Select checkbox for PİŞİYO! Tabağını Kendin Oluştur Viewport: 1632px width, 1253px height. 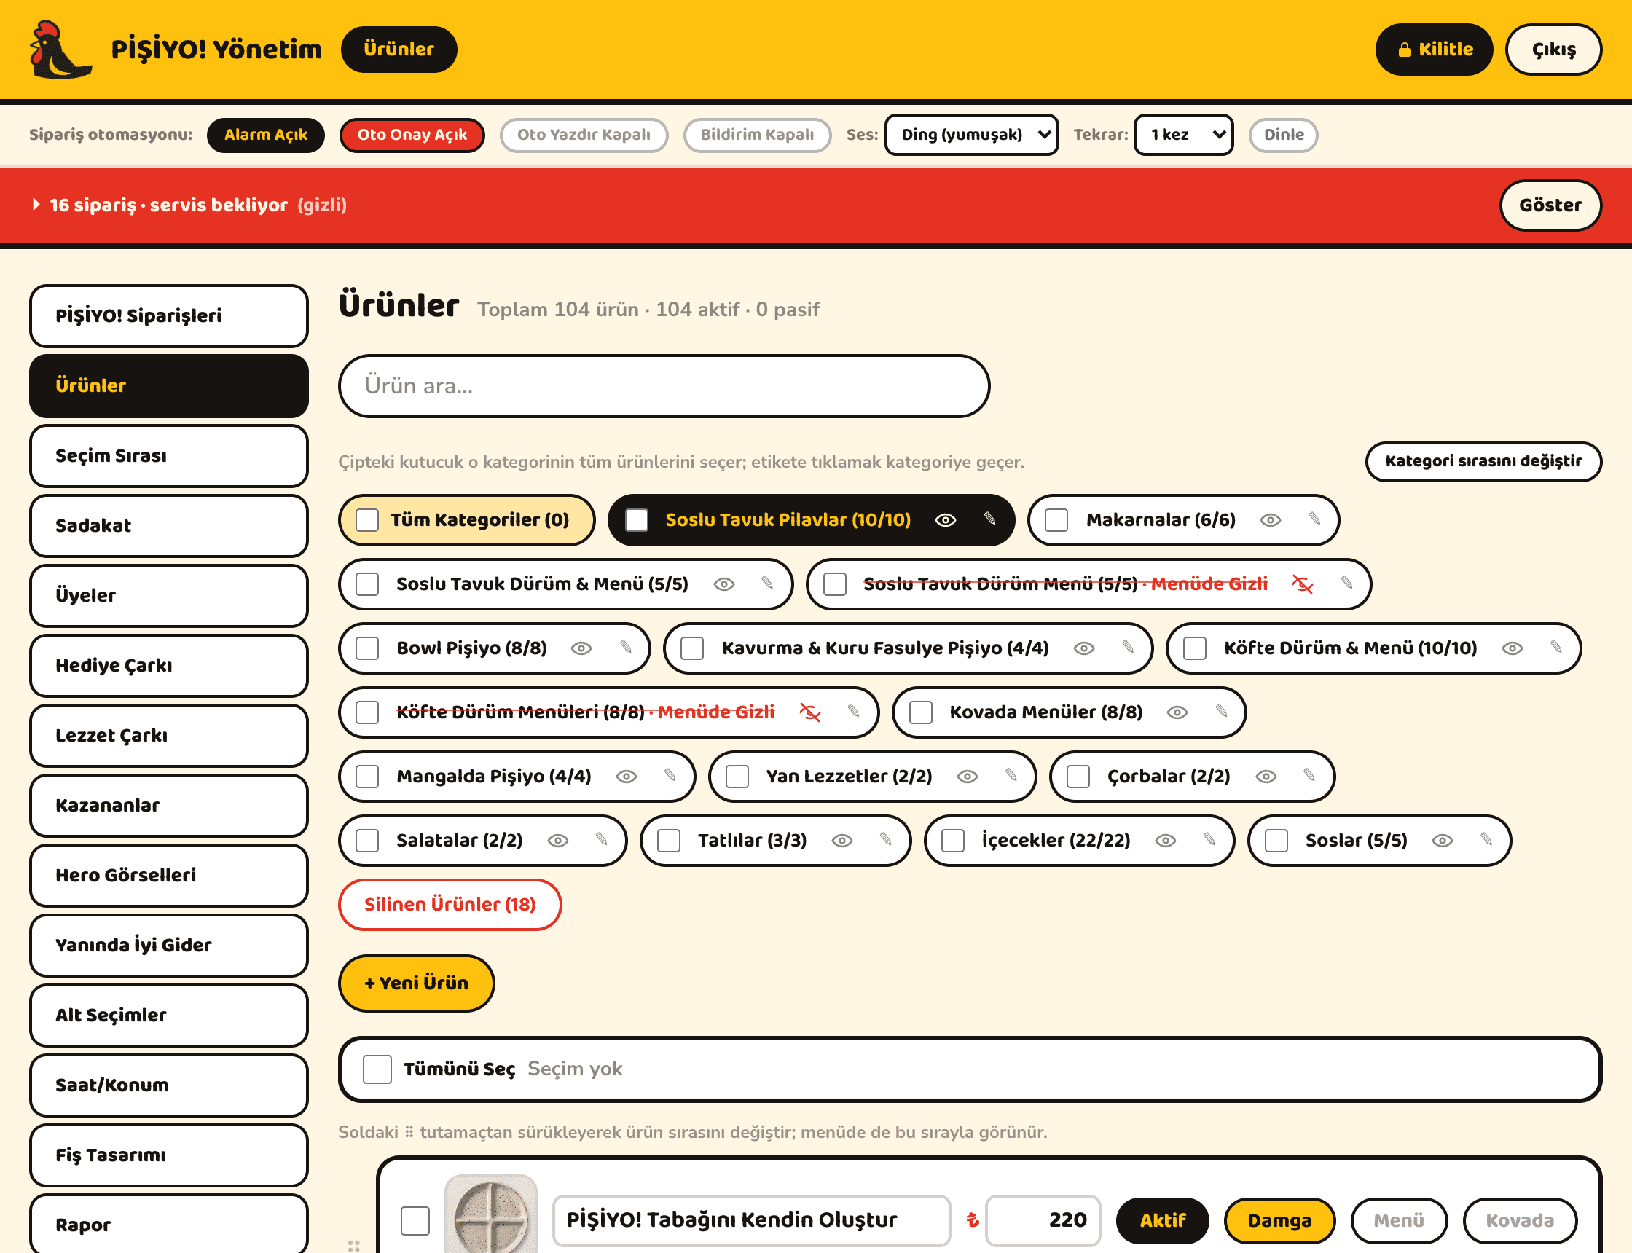tap(415, 1220)
